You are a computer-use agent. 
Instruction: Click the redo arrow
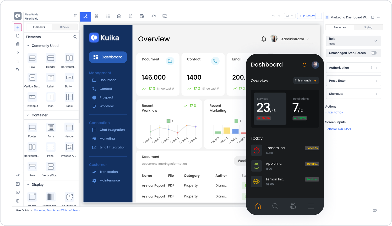[x=279, y=16]
